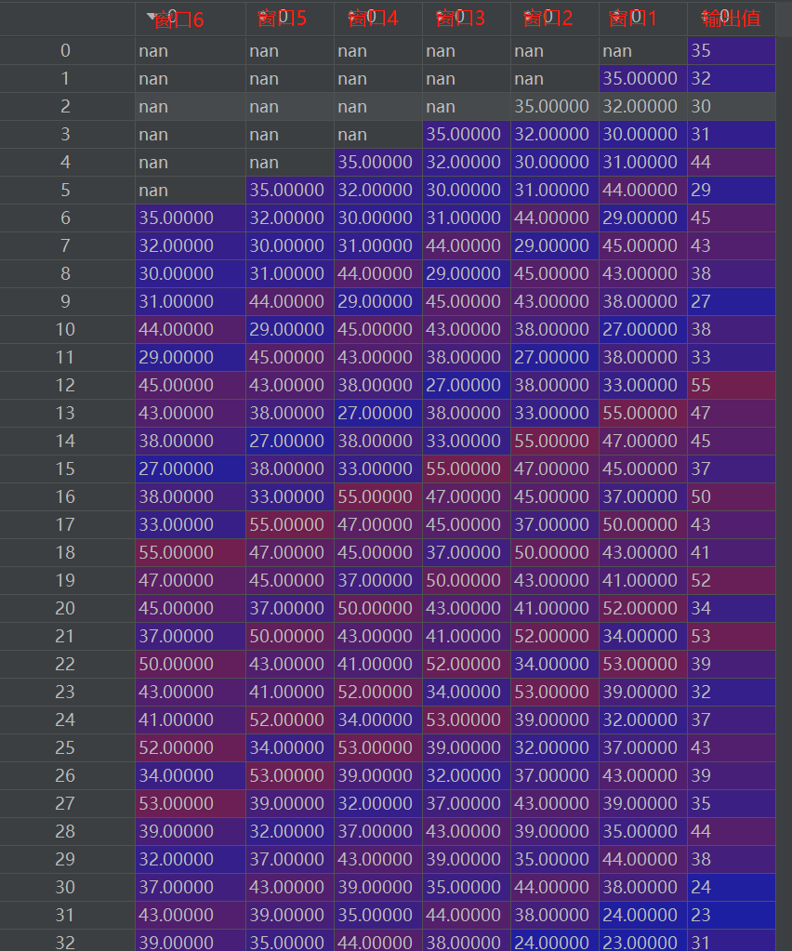Image resolution: width=792 pixels, height=951 pixels.
Task: Click cell 38.00000 in row 9
Action: coord(643,301)
